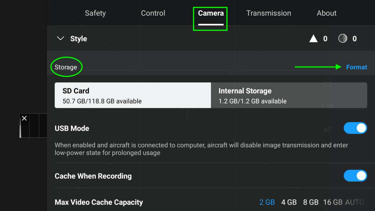
Task: Select Internal Storage as active storage
Action: 289,95
